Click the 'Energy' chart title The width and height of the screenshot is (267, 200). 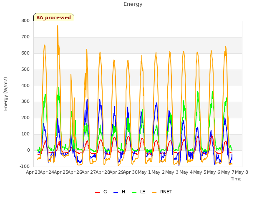[x=133, y=4]
